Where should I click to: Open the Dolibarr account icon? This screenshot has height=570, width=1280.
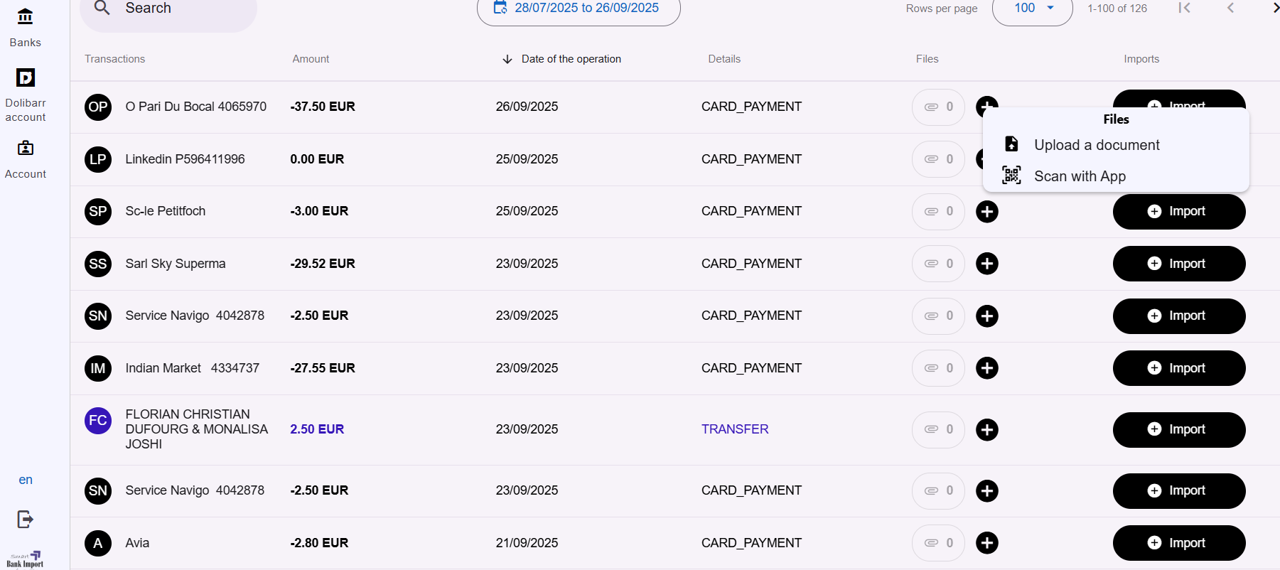click(26, 77)
